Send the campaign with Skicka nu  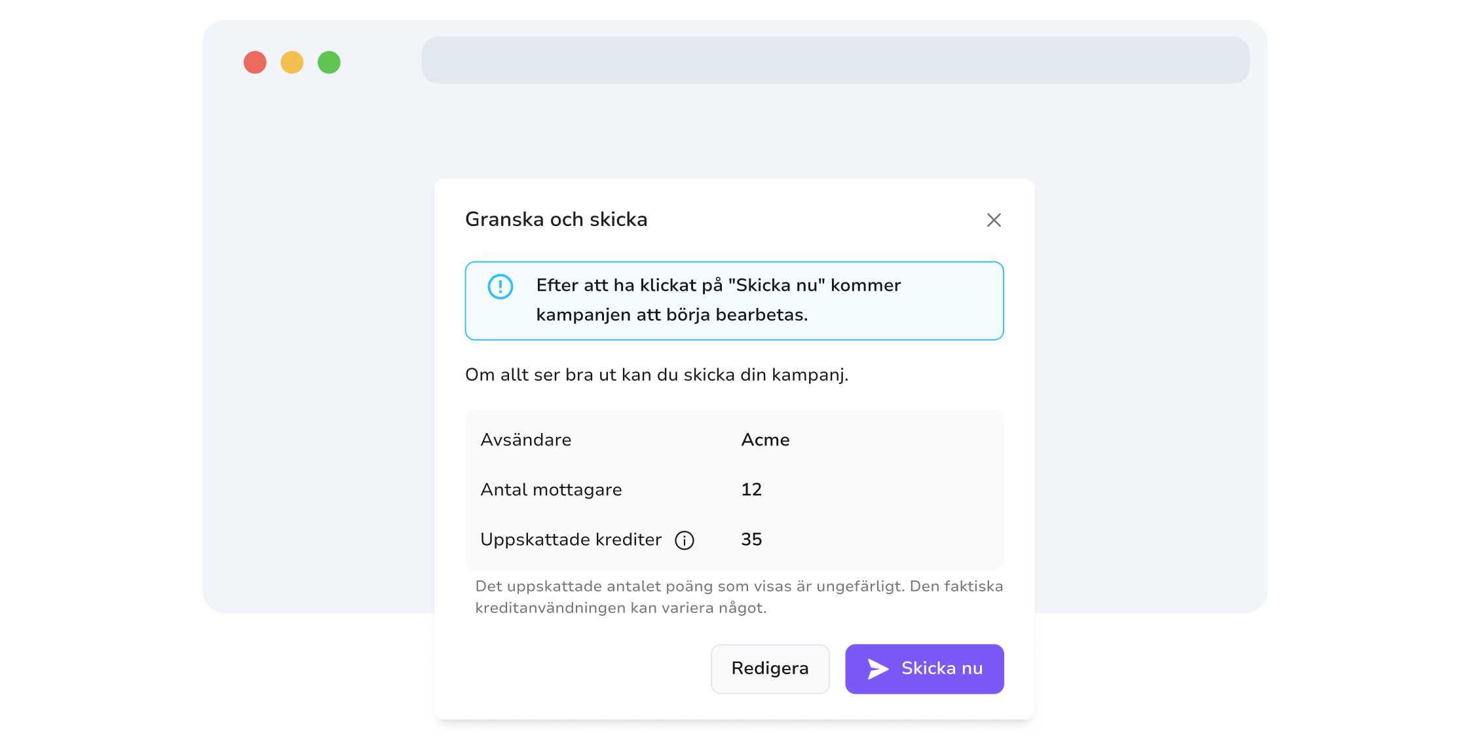[x=924, y=669]
